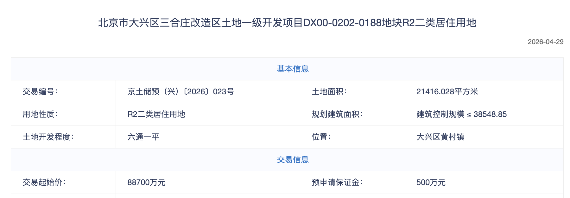Select the starting price 88700万元
Screen dimensions: 570x198
pyautogui.click(x=146, y=183)
